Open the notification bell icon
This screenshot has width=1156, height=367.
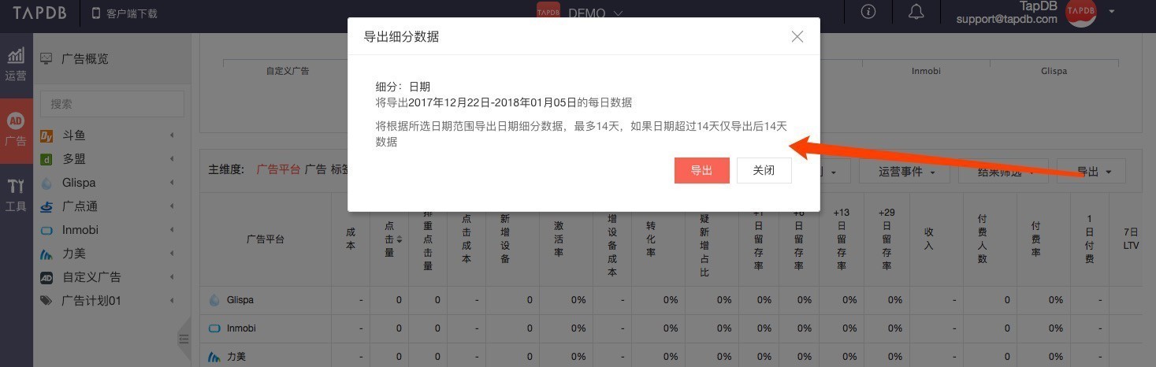click(x=916, y=12)
